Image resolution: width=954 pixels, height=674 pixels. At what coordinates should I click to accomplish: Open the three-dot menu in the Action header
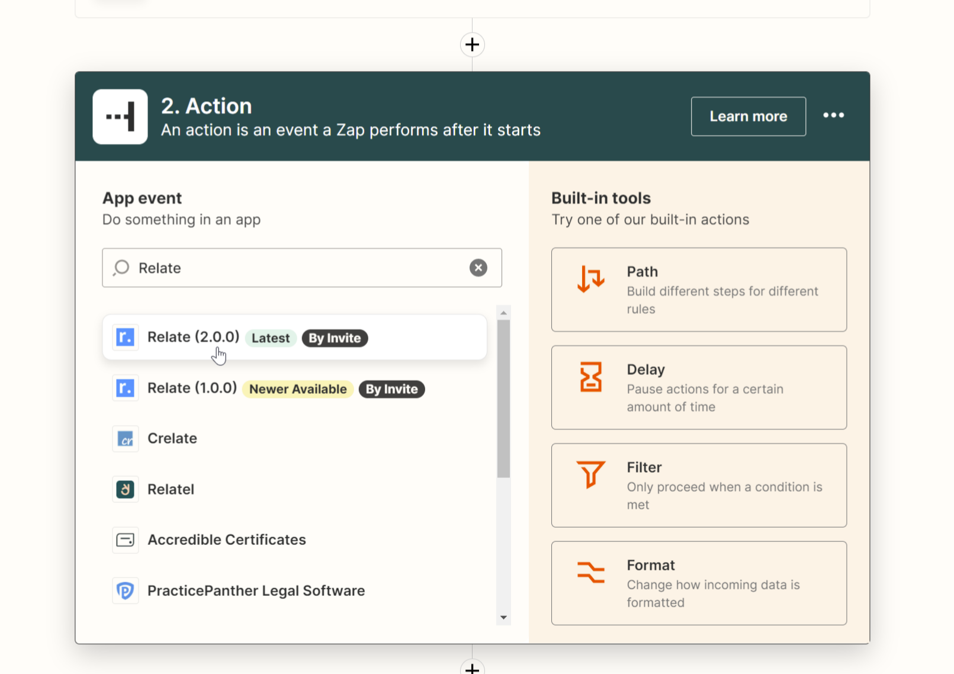[833, 115]
